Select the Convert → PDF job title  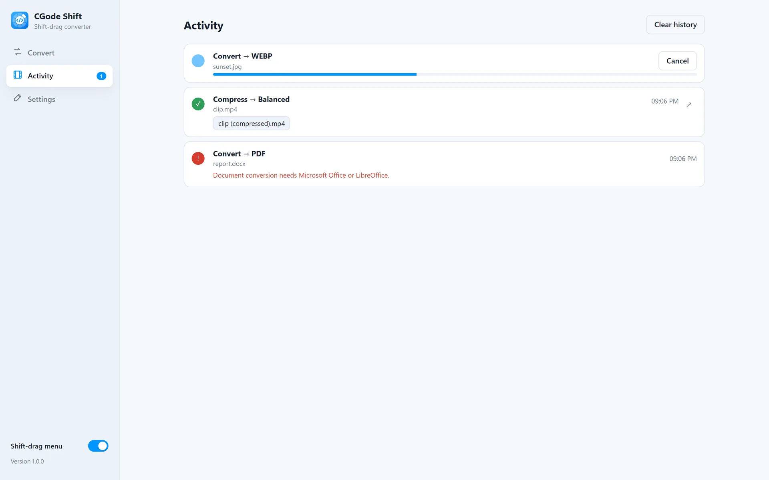(239, 154)
